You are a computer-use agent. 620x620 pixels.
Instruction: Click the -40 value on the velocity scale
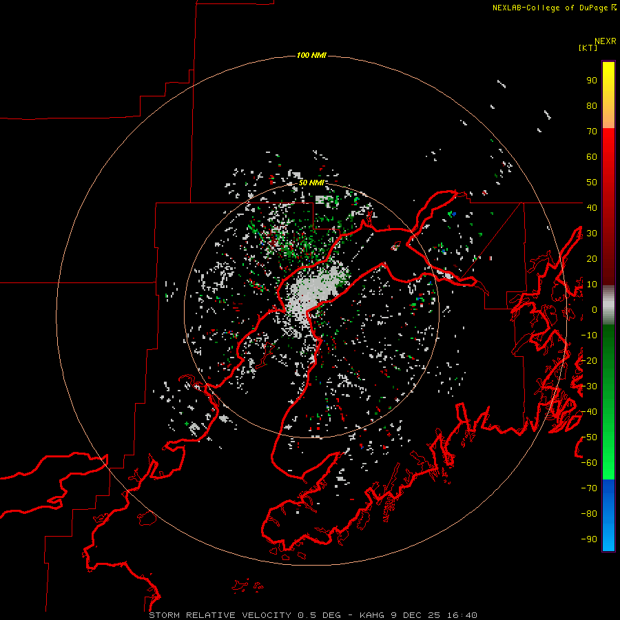click(x=589, y=412)
